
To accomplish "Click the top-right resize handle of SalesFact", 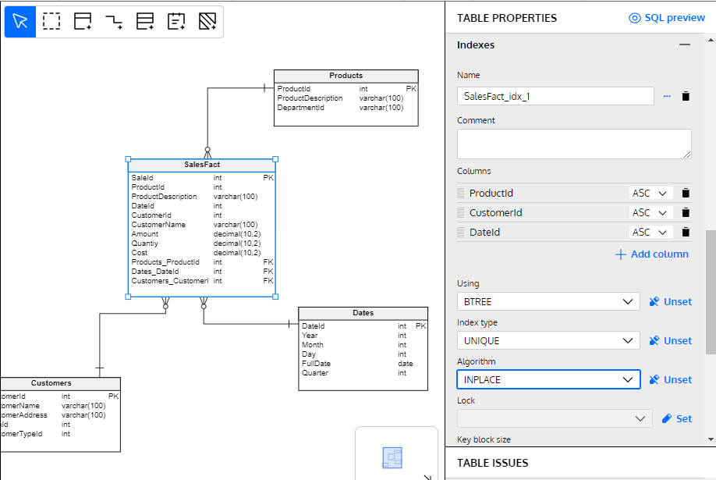I will click(275, 159).
